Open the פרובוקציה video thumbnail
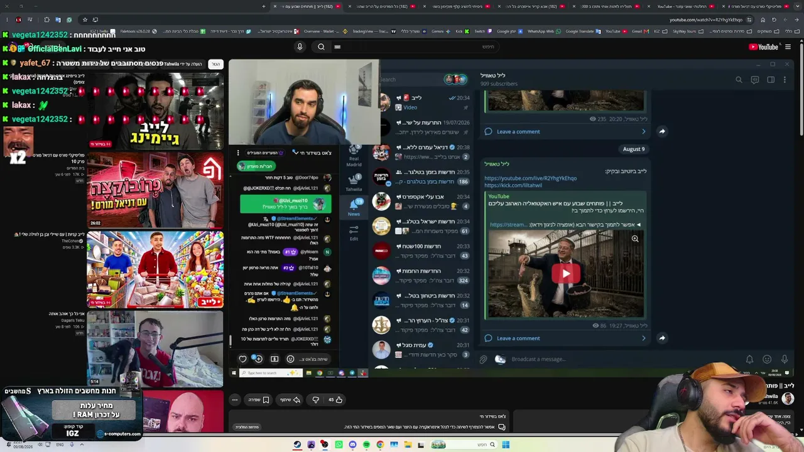804x452 pixels. point(155,190)
